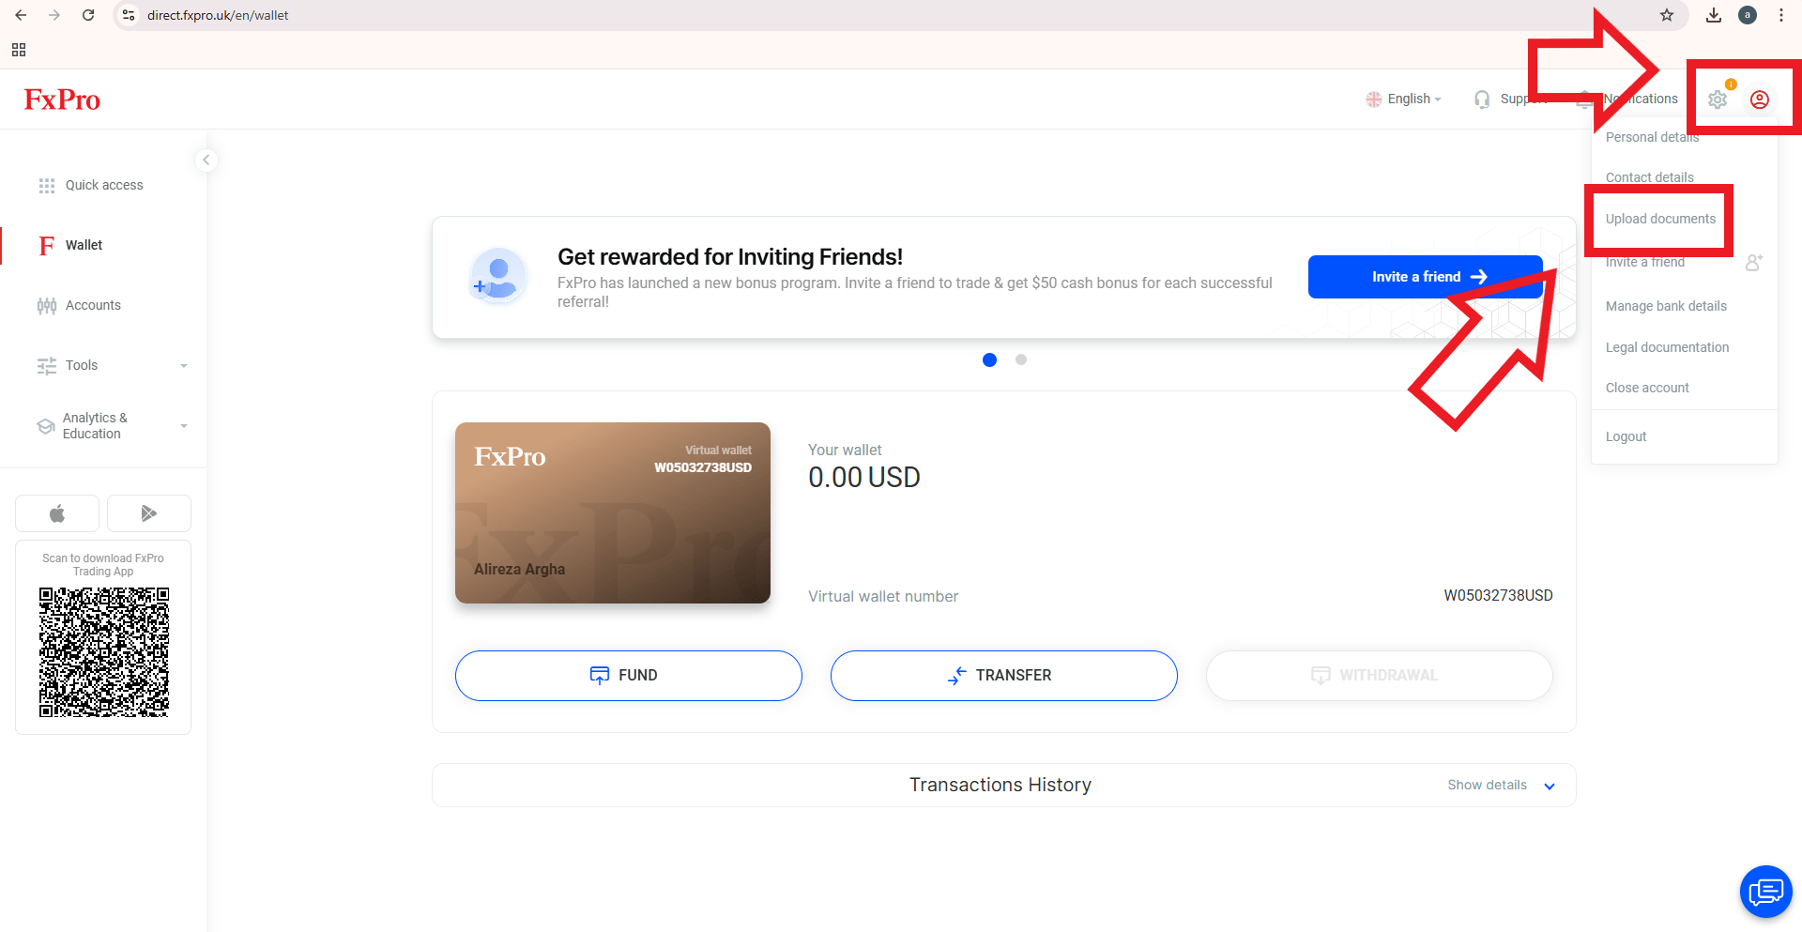Select Manage bank details menu item

[1666, 306]
